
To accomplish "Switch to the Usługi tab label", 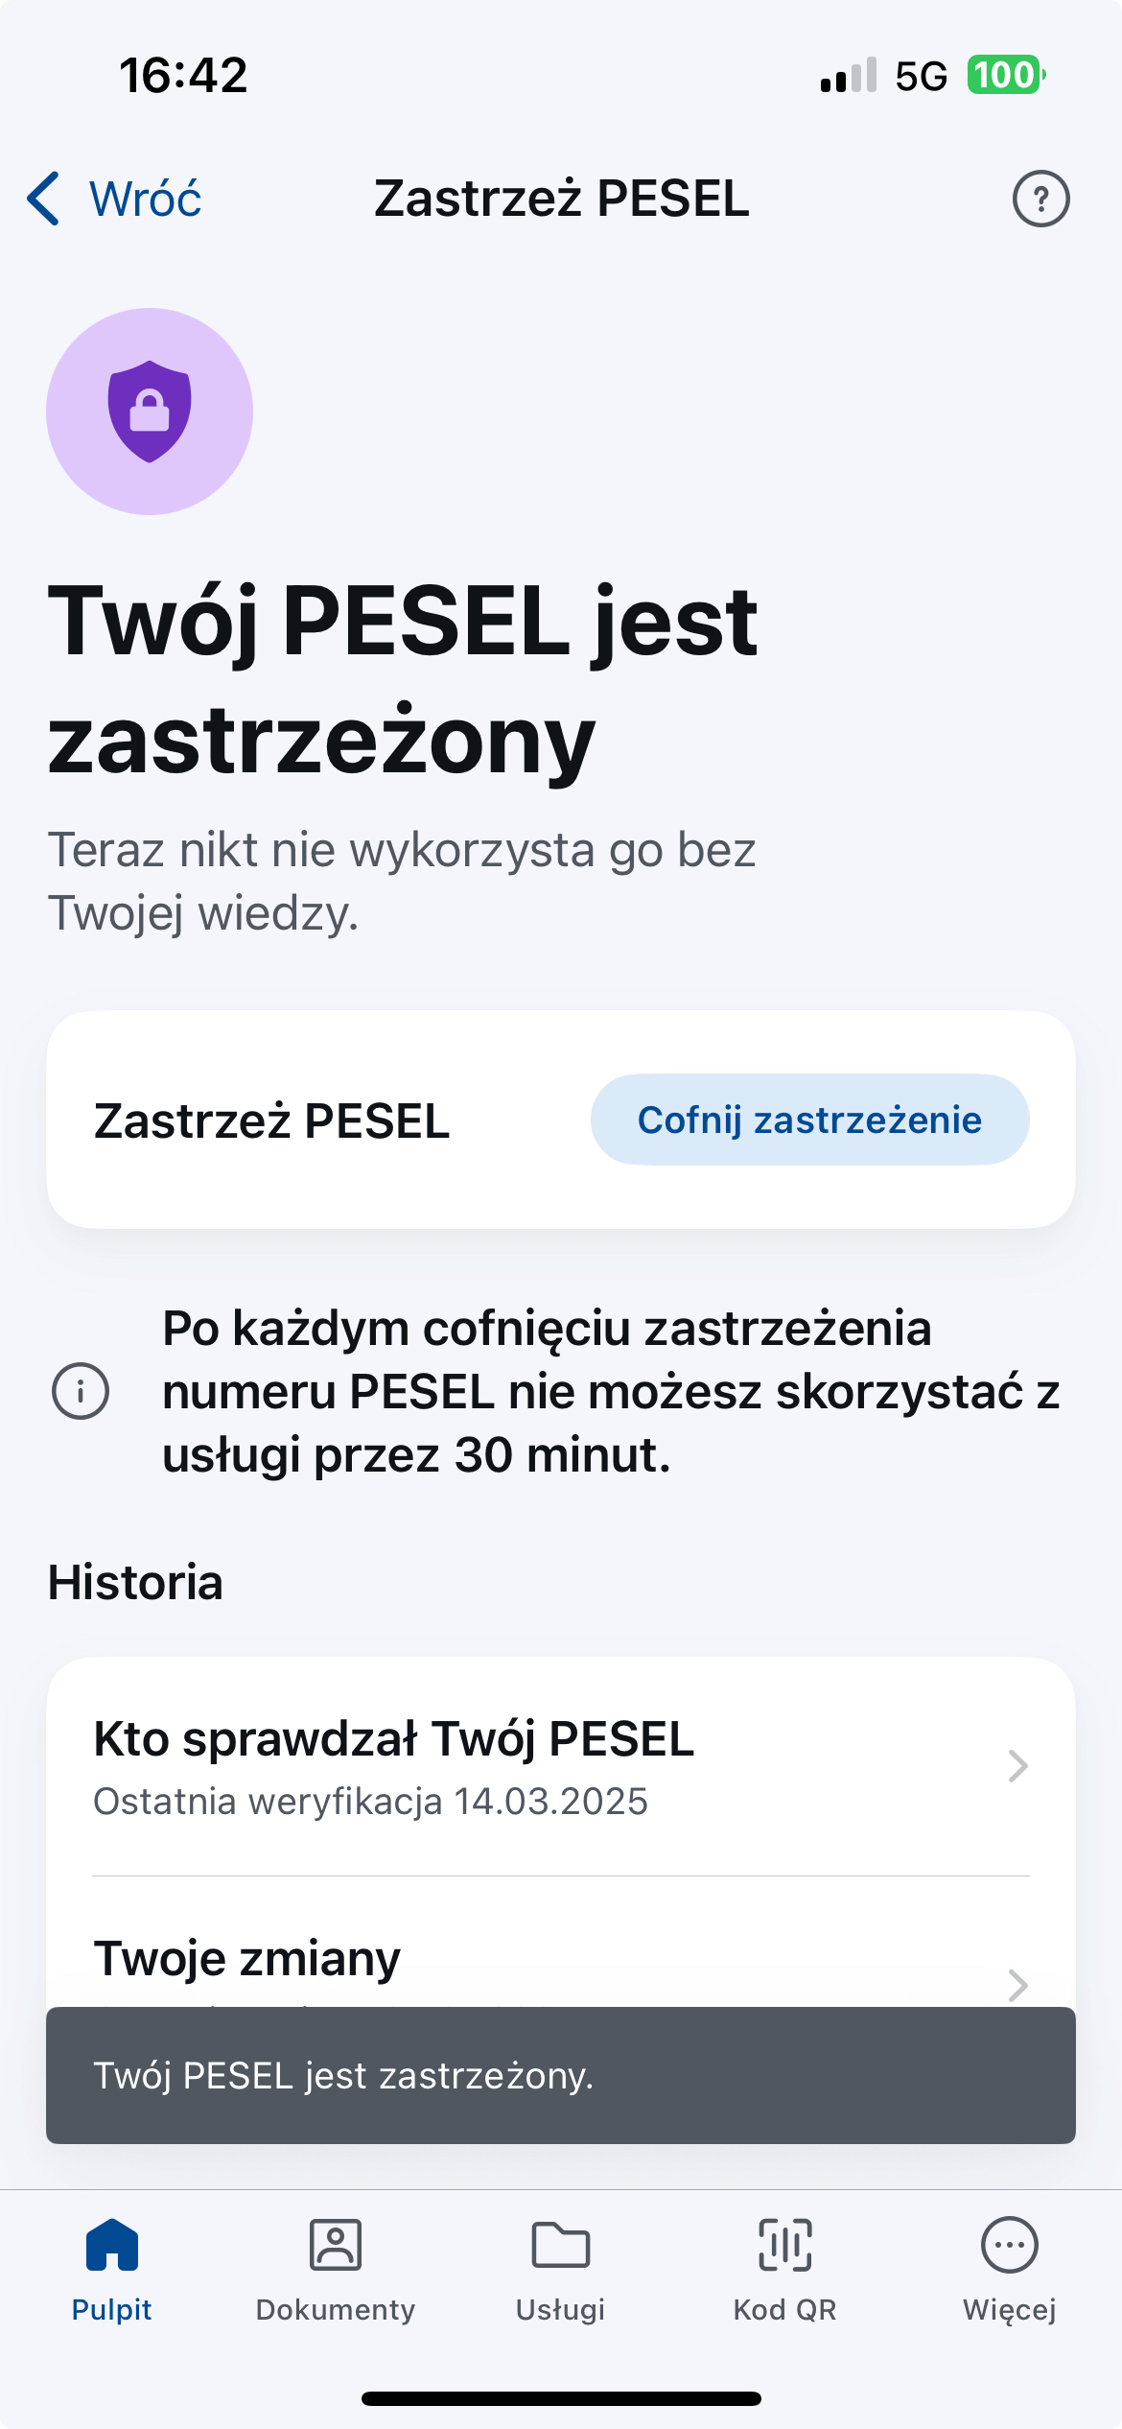I will tap(560, 2310).
